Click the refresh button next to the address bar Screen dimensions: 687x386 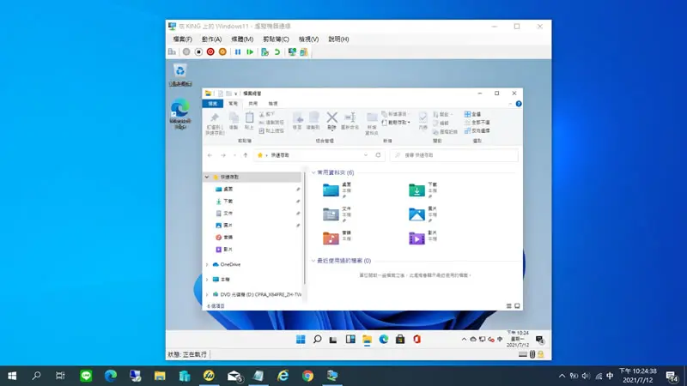click(x=378, y=155)
